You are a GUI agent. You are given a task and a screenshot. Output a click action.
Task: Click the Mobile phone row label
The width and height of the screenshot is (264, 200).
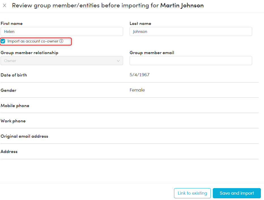pos(15,106)
